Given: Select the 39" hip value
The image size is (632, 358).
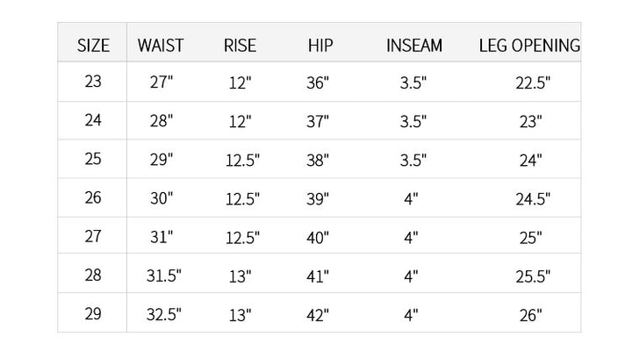Looking at the screenshot, I should click(x=318, y=199).
